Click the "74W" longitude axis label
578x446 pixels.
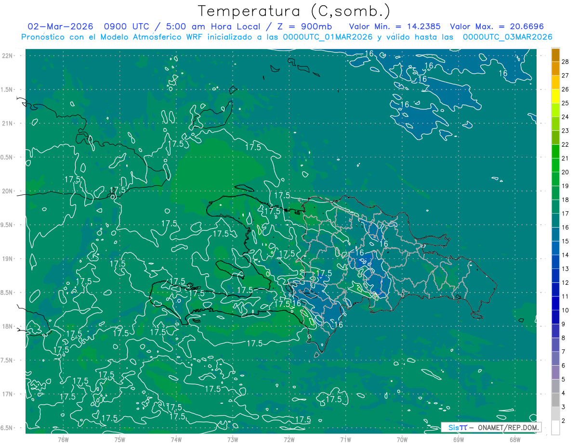click(x=176, y=440)
